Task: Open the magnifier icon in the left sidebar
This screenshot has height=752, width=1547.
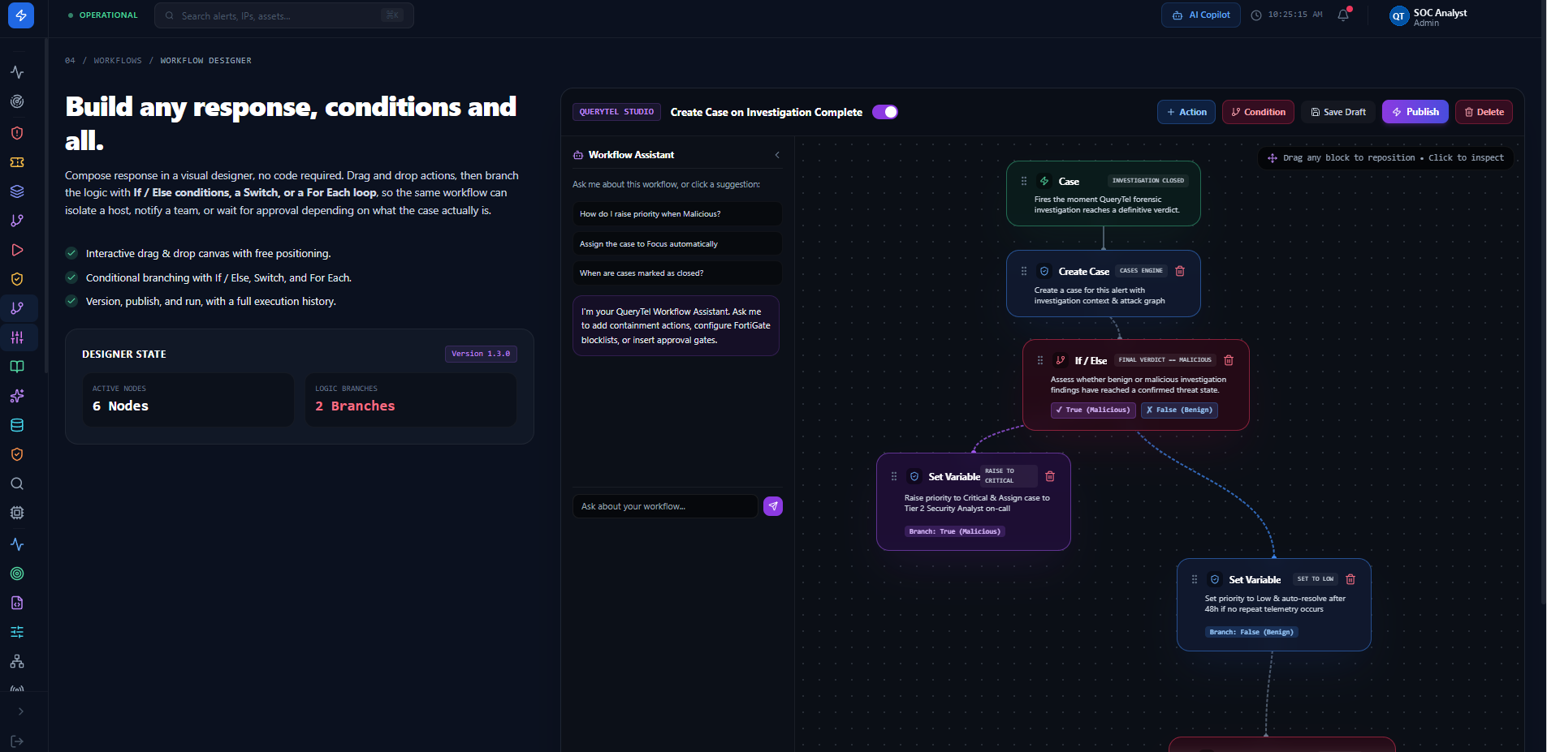Action: click(17, 483)
